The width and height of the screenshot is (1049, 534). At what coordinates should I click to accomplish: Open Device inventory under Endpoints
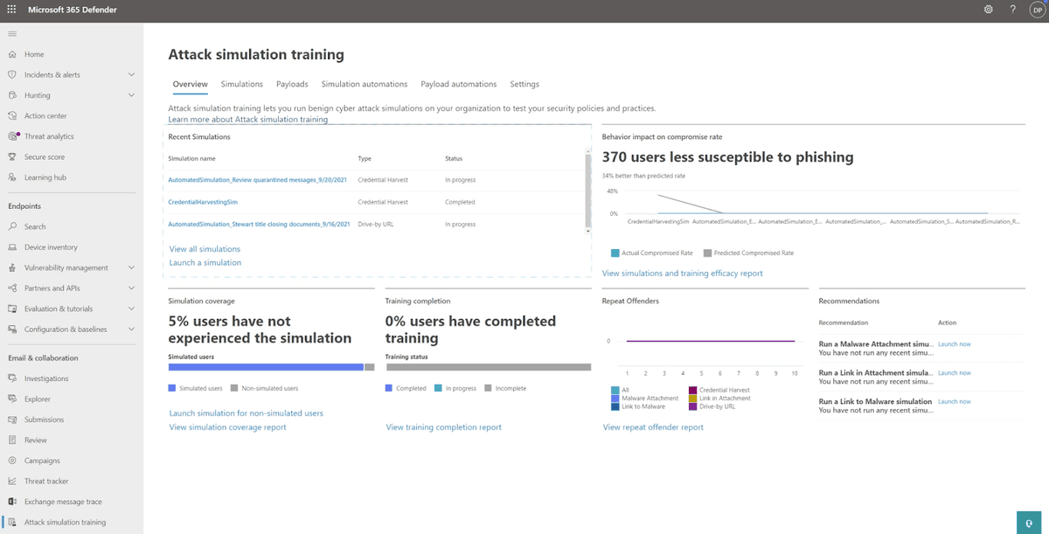(x=53, y=246)
